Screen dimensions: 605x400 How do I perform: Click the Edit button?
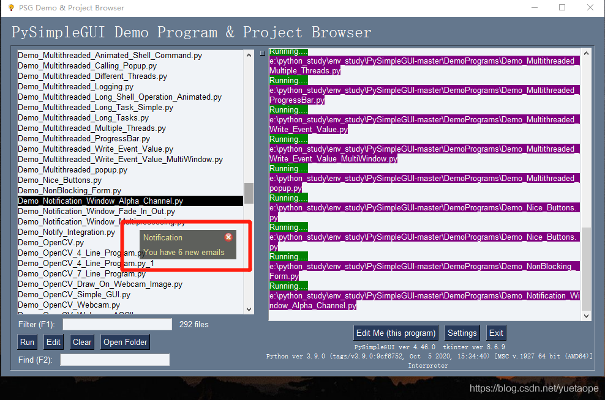click(53, 342)
